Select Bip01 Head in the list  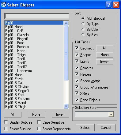click(x=34, y=27)
